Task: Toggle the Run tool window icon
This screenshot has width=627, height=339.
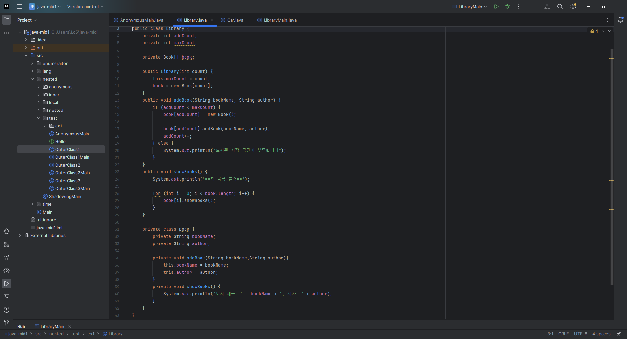Action: tap(7, 284)
